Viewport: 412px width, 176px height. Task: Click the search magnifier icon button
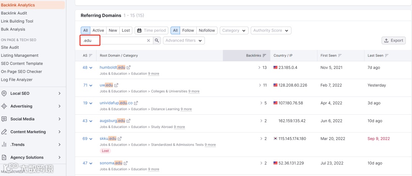(157, 40)
